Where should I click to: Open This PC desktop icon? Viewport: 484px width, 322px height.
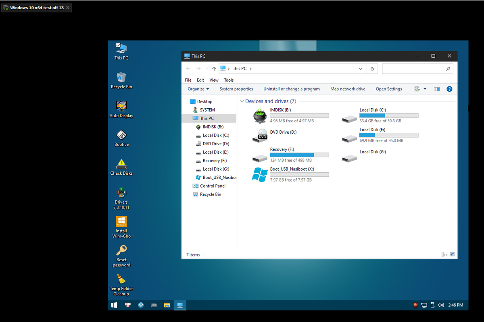pyautogui.click(x=121, y=52)
